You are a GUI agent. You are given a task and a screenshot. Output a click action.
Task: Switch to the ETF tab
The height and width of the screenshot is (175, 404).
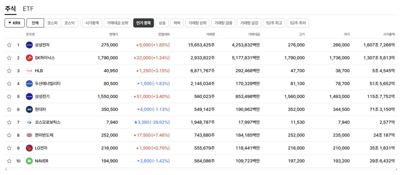click(28, 9)
